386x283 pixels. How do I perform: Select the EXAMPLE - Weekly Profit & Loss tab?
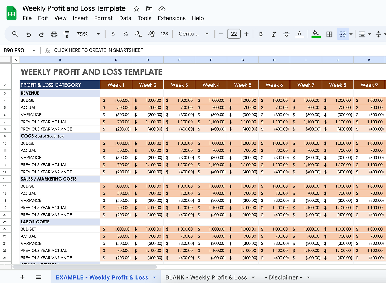point(102,277)
